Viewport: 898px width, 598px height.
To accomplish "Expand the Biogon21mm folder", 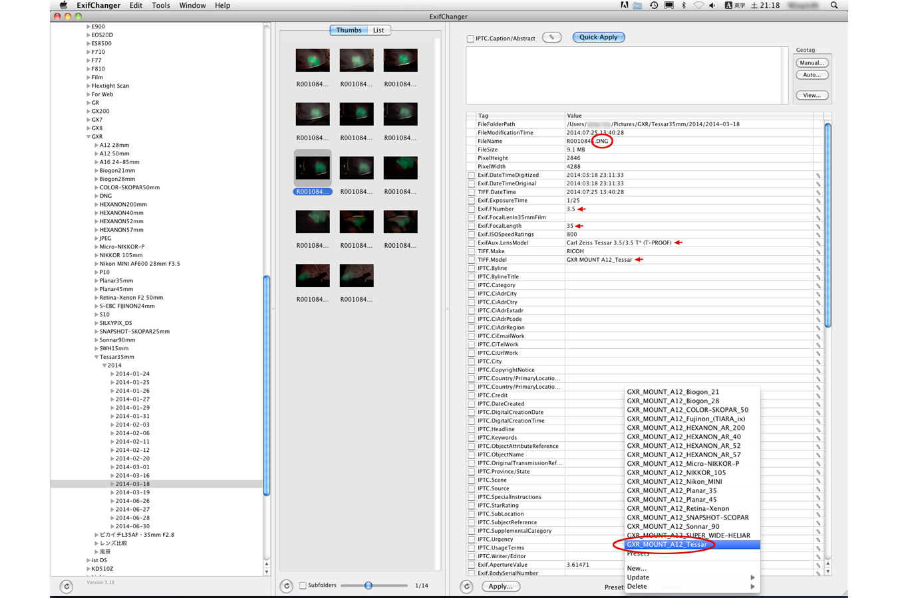I will (x=96, y=171).
